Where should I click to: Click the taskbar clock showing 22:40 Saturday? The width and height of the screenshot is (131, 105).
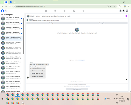click(122, 99)
